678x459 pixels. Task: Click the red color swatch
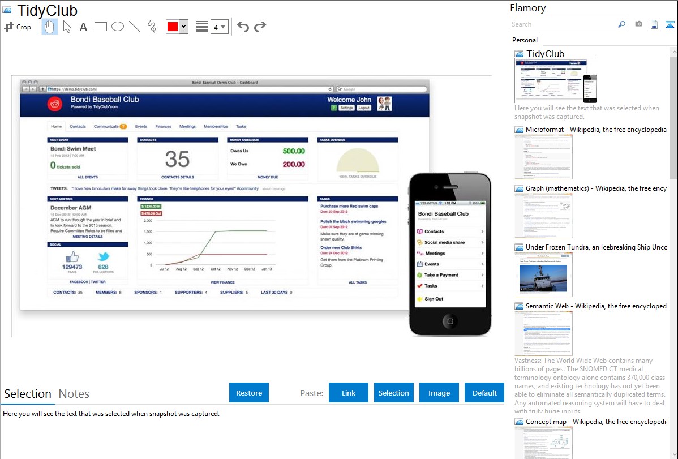[x=173, y=27]
